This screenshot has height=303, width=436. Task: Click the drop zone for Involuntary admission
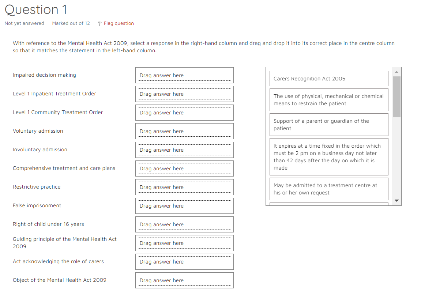click(x=184, y=150)
